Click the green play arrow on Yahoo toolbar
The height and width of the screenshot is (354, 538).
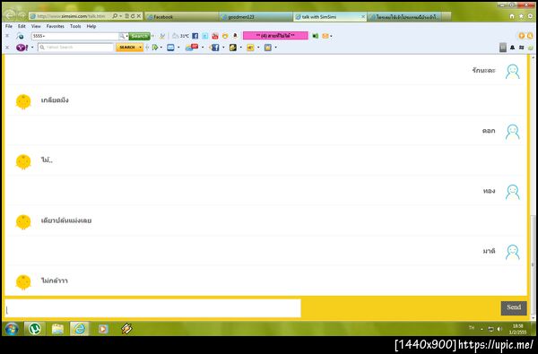coord(155,47)
